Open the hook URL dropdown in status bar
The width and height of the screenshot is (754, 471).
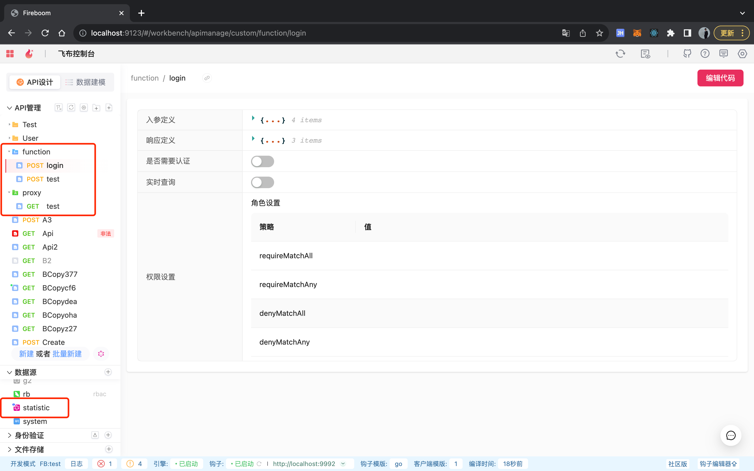pos(343,463)
